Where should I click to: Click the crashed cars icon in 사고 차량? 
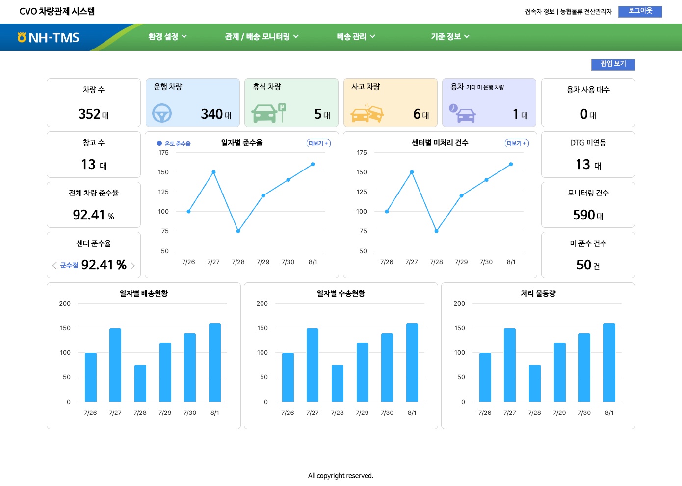[x=367, y=113]
